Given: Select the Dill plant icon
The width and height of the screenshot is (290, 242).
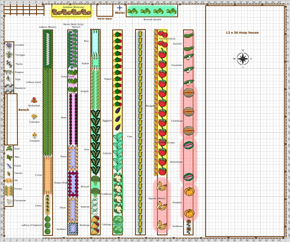Looking at the screenshot, I should [9, 181].
